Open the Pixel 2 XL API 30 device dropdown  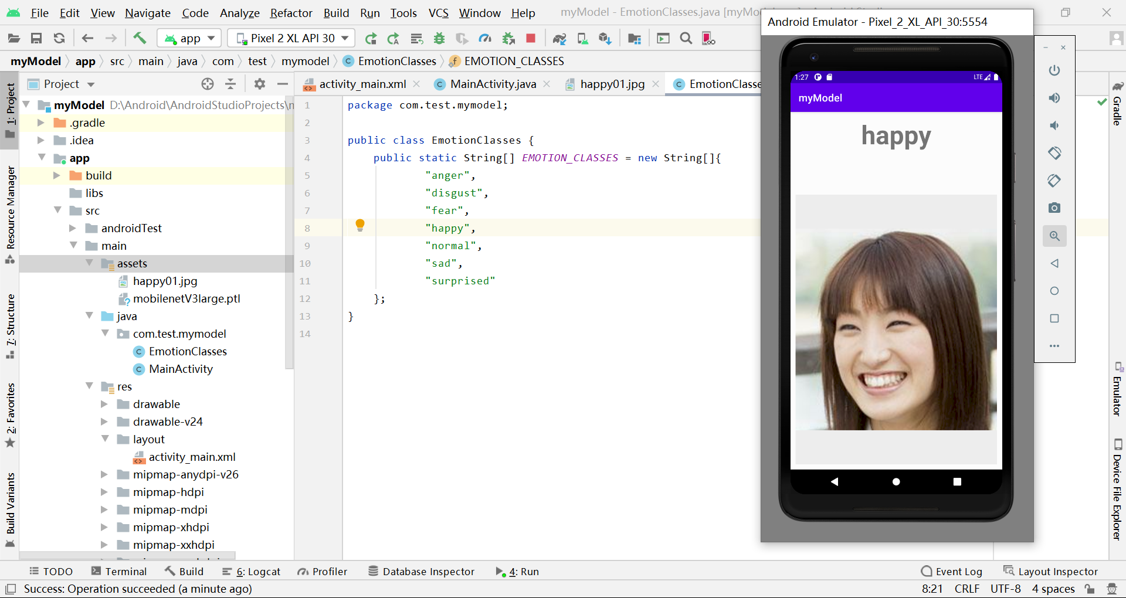pos(291,39)
